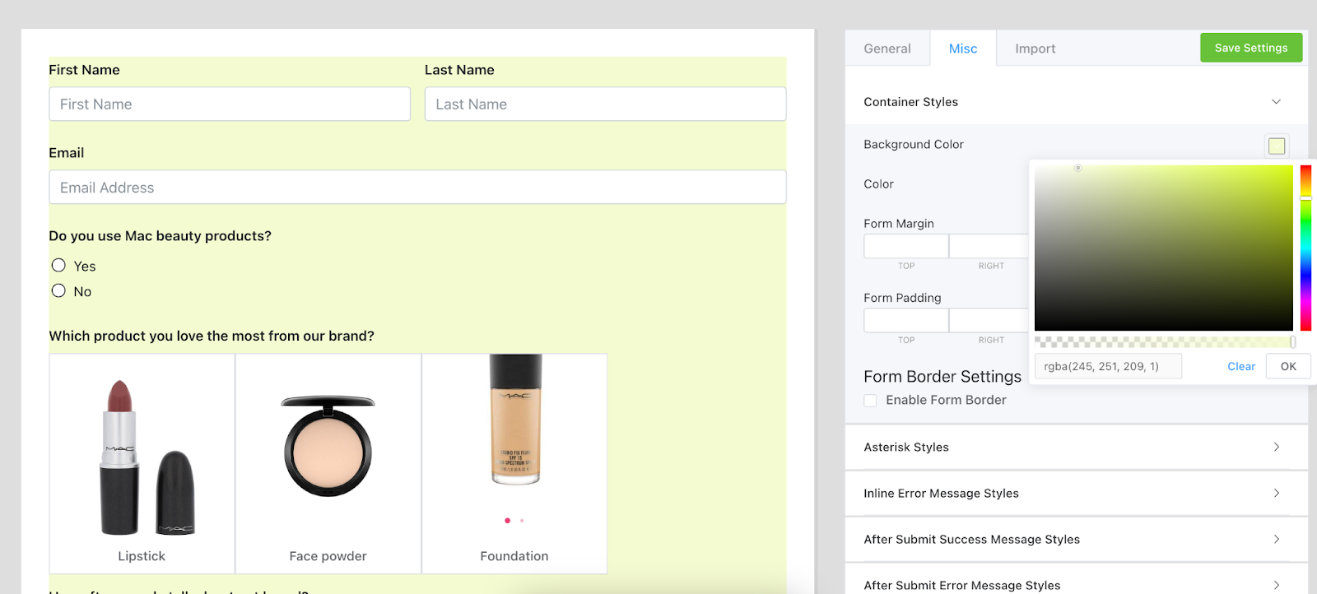Click the 'Which product you love the most' question text

click(212, 336)
